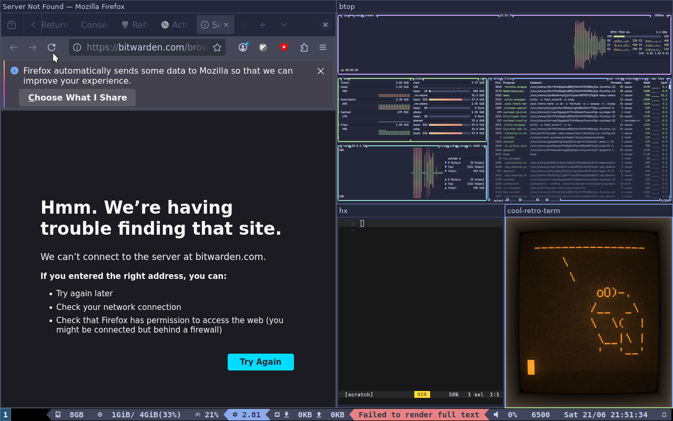673x421 pixels.
Task: Reload the current Firefox page
Action: point(52,47)
